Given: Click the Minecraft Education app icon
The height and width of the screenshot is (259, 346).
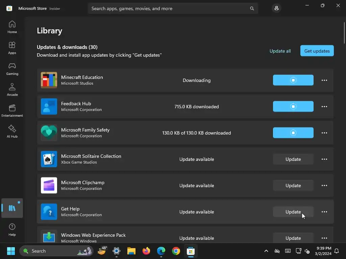Looking at the screenshot, I should coord(49,80).
